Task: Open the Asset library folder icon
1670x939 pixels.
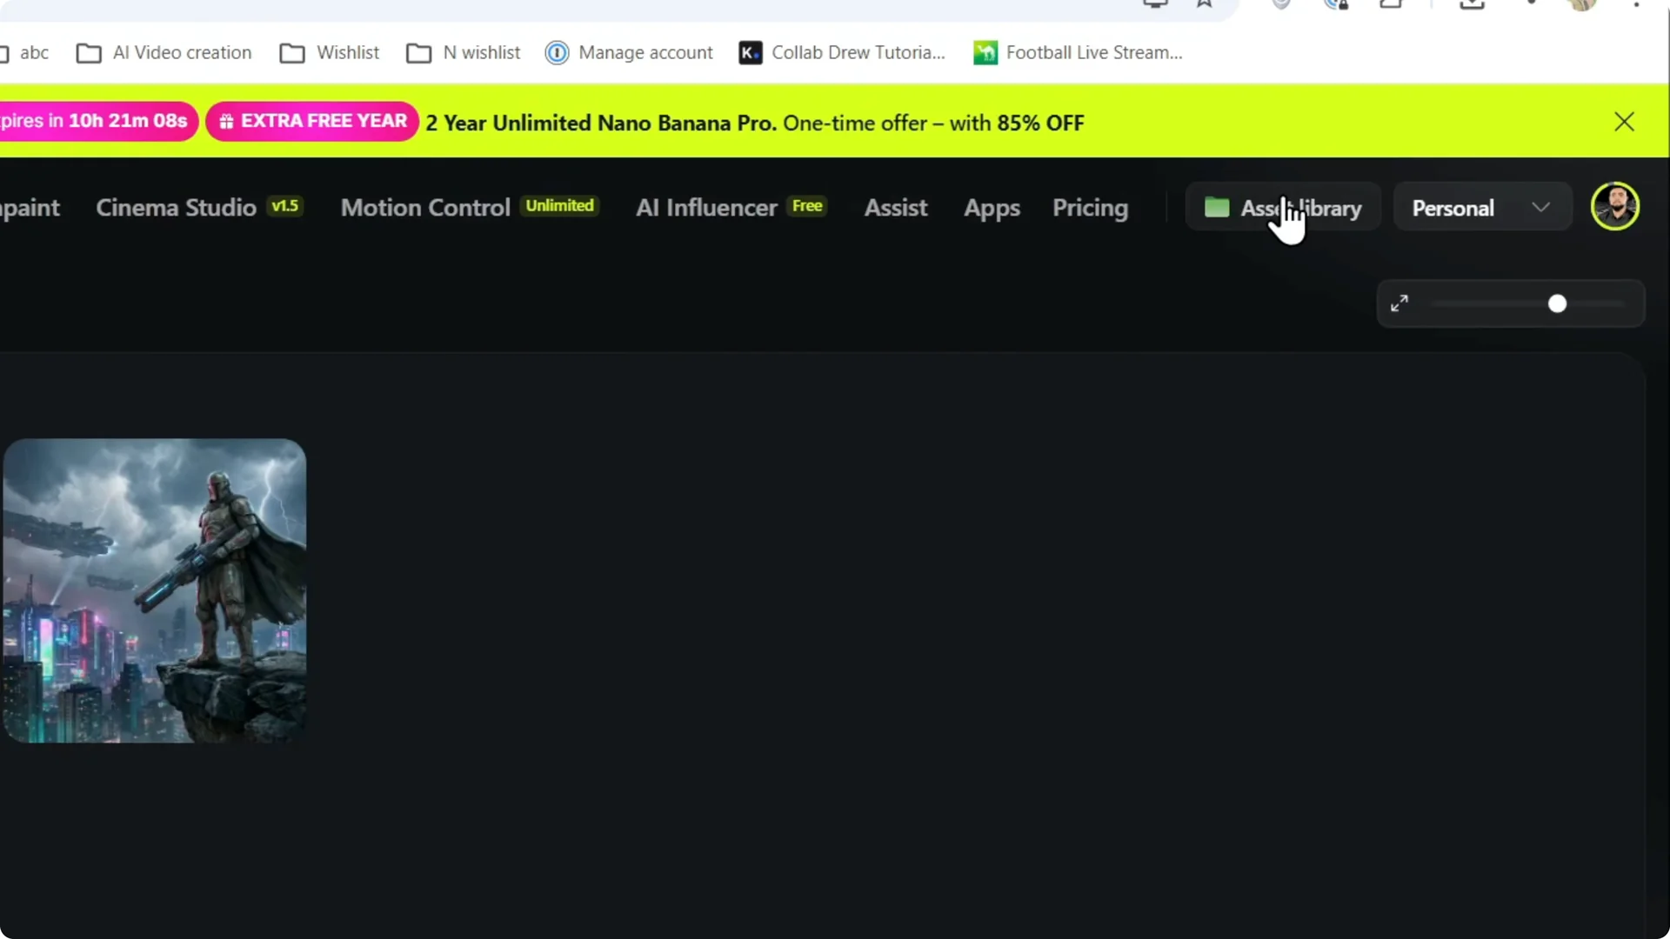Action: coord(1217,207)
